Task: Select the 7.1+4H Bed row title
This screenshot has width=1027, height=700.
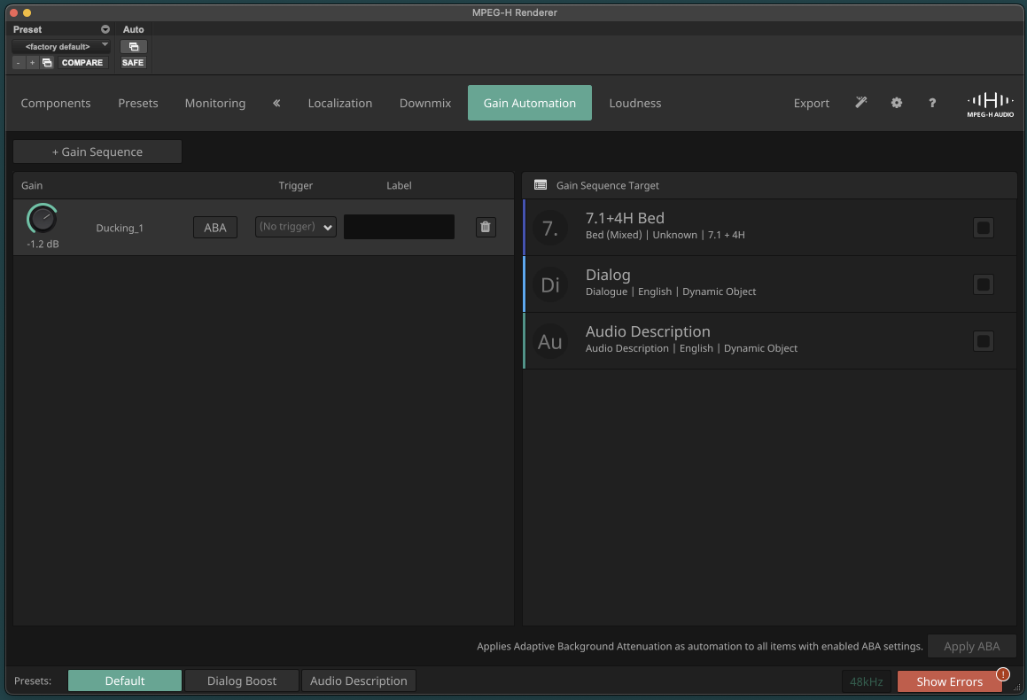Action: coord(625,218)
